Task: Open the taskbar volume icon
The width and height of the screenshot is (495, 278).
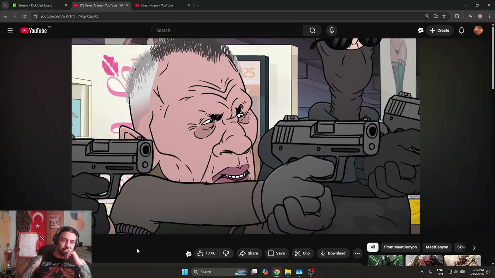Action: click(x=456, y=272)
